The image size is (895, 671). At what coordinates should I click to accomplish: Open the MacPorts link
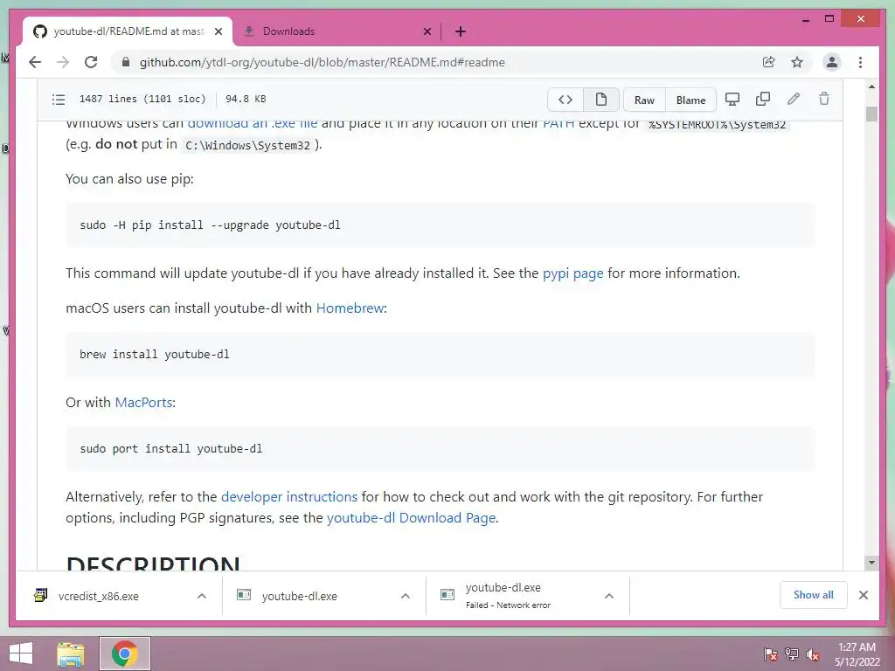tap(144, 402)
